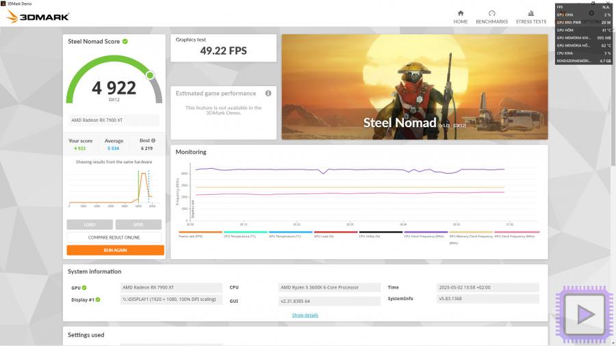Toggle Frame rate (FPS) series in legend
616x346 pixels.
[x=201, y=234]
